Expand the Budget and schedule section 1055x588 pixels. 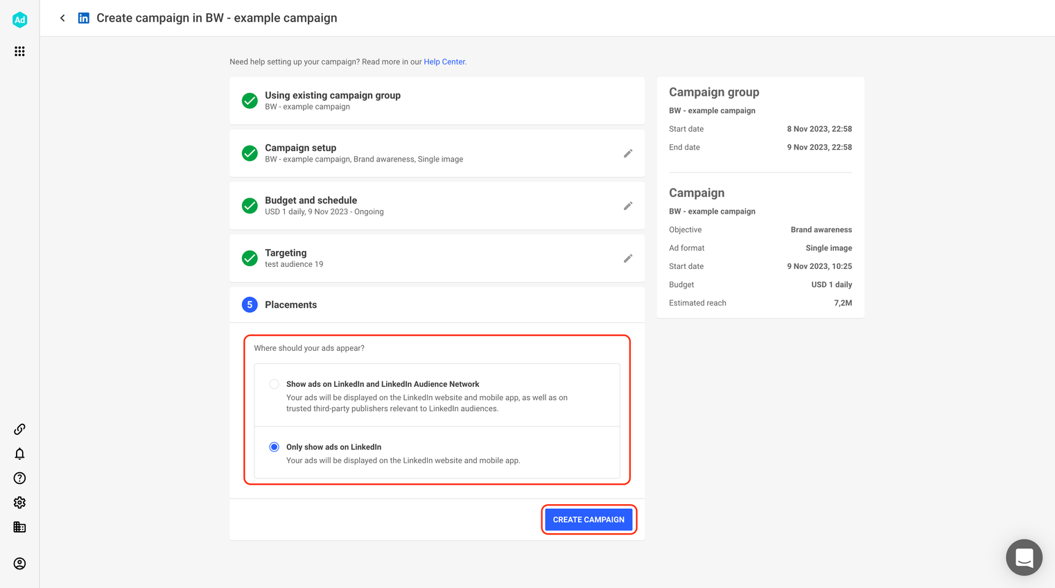(x=437, y=206)
